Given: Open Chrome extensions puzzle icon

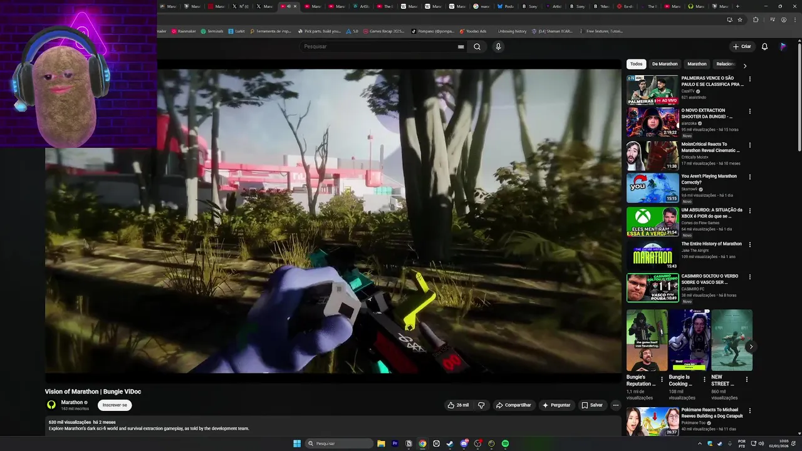Looking at the screenshot, I should [x=756, y=19].
